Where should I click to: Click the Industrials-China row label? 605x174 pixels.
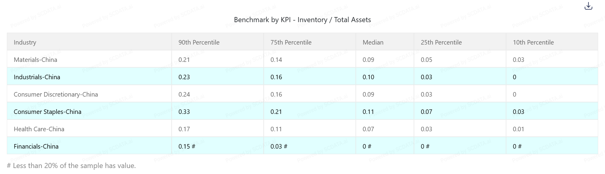tap(37, 77)
